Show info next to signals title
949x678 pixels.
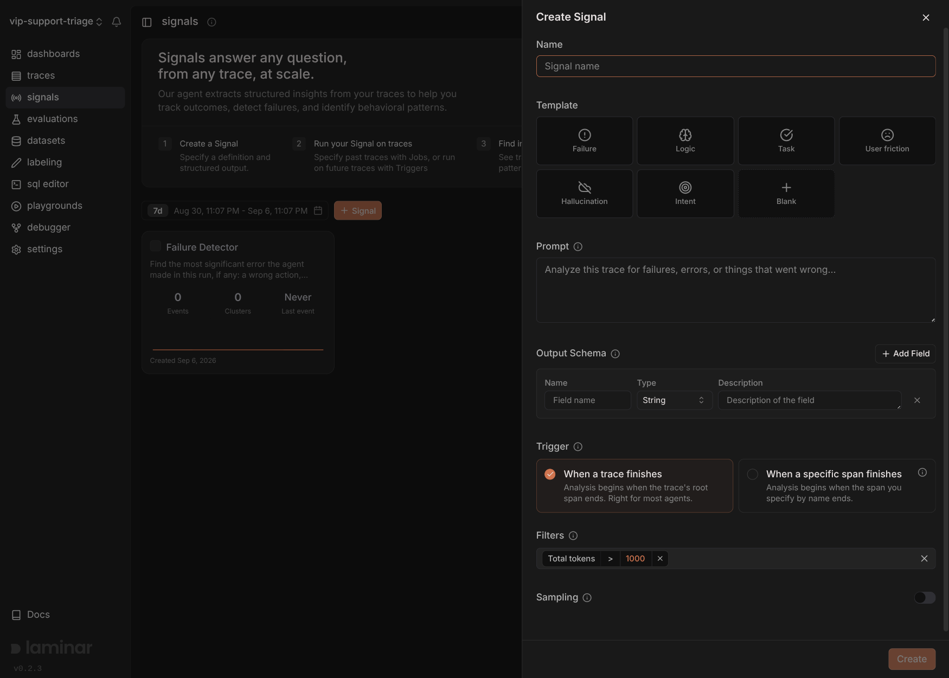pos(211,22)
